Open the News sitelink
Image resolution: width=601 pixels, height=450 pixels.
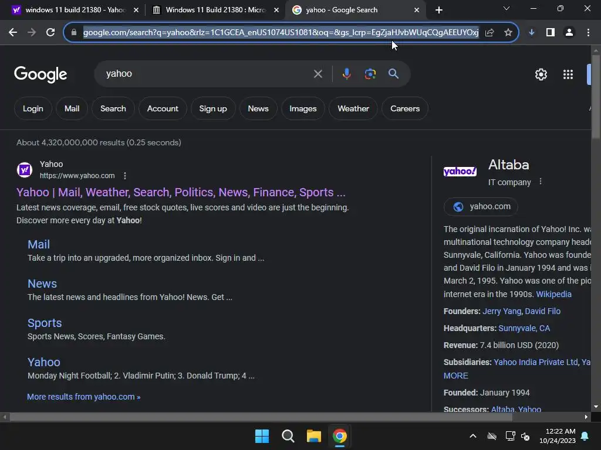[42, 284]
